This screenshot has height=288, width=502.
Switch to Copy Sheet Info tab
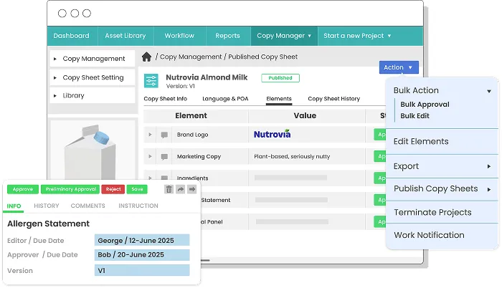click(165, 99)
